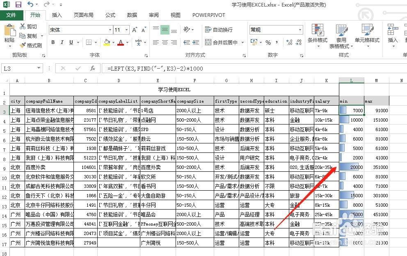407x256 pixels.
Task: Open the font name dropdown showing 宋体
Action: click(x=110, y=30)
